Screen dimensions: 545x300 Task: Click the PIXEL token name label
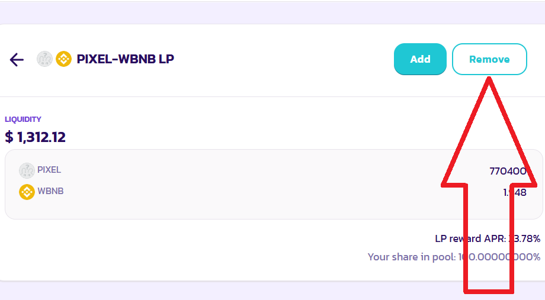(x=49, y=170)
